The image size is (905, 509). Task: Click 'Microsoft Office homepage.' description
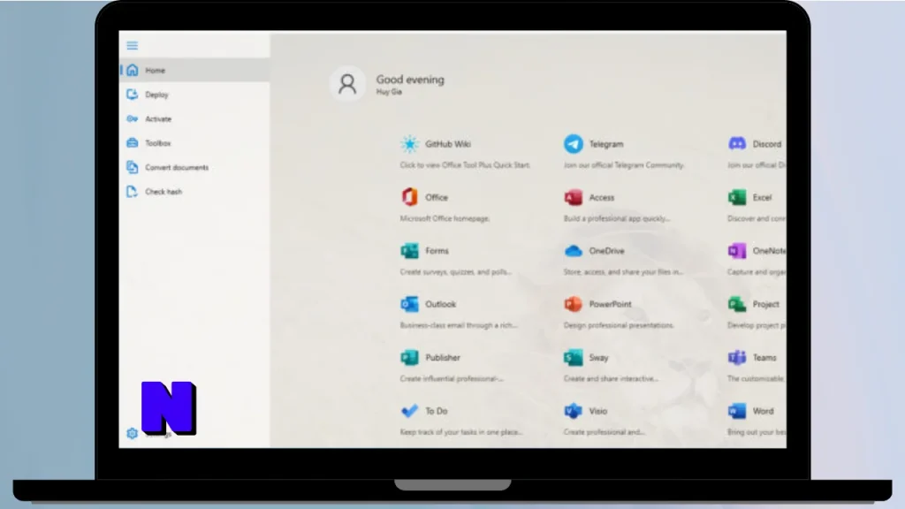click(445, 218)
